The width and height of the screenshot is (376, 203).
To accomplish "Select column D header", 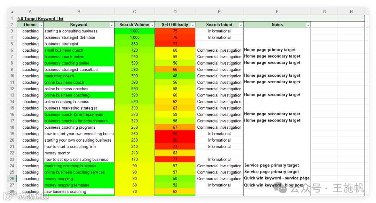I will point(175,11).
